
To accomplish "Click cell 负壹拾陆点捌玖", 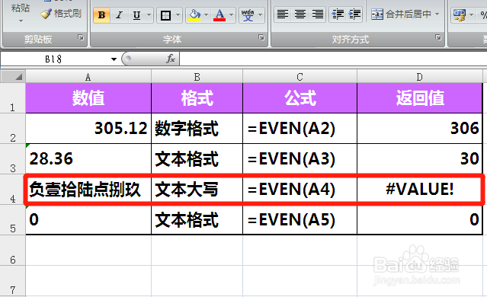I will tap(88, 190).
